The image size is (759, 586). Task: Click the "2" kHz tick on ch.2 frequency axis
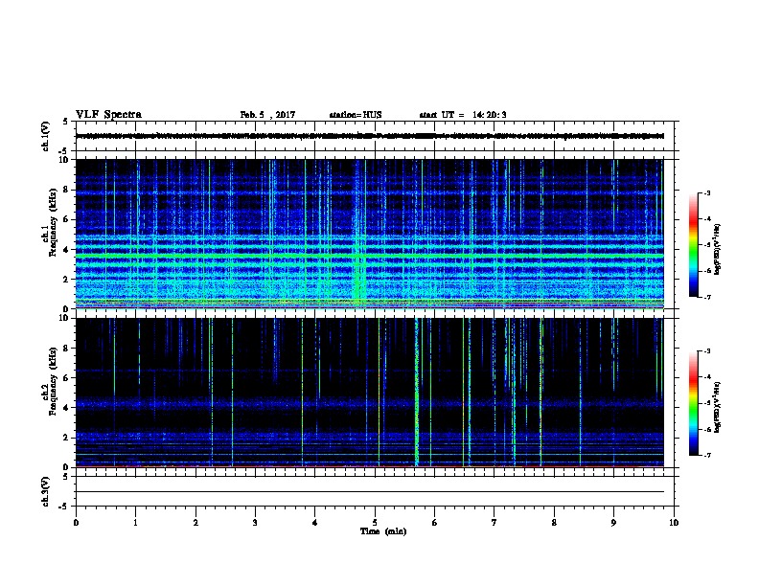coord(66,438)
